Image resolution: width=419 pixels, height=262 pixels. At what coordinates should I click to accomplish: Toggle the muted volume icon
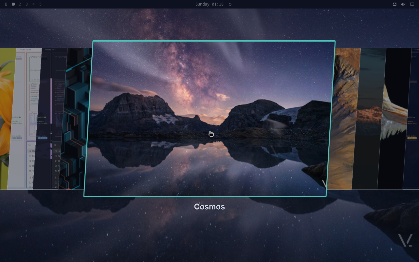(x=403, y=4)
